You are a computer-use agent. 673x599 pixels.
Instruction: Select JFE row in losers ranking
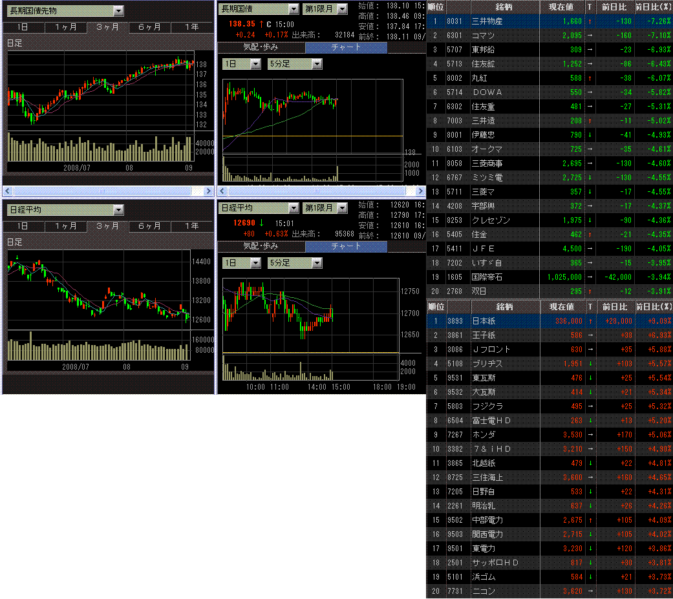tap(550, 249)
